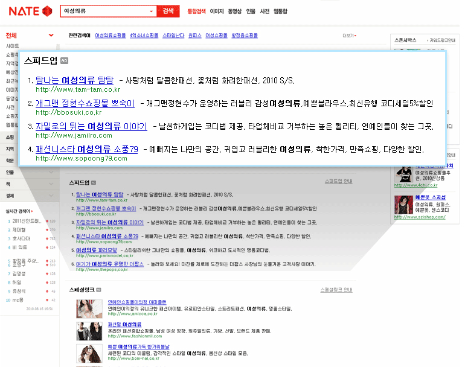Image resolution: width=465 pixels, height=367 pixels.
Task: Click the 패션밀 listing thumbnail image
Action: tap(89, 331)
